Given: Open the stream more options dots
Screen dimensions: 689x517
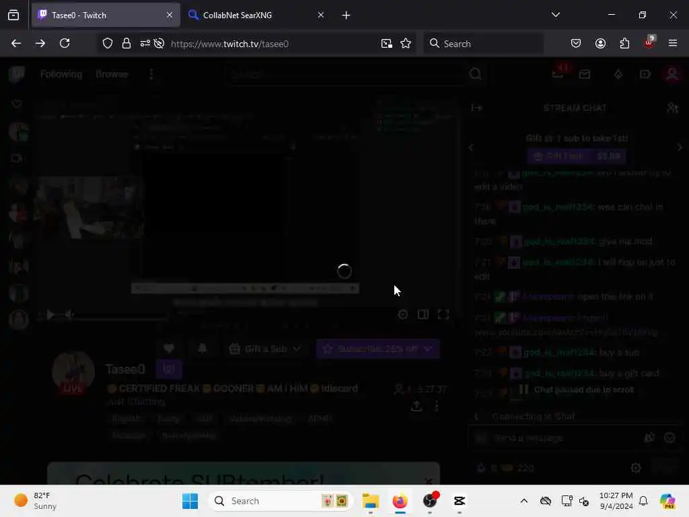Looking at the screenshot, I should coord(436,406).
